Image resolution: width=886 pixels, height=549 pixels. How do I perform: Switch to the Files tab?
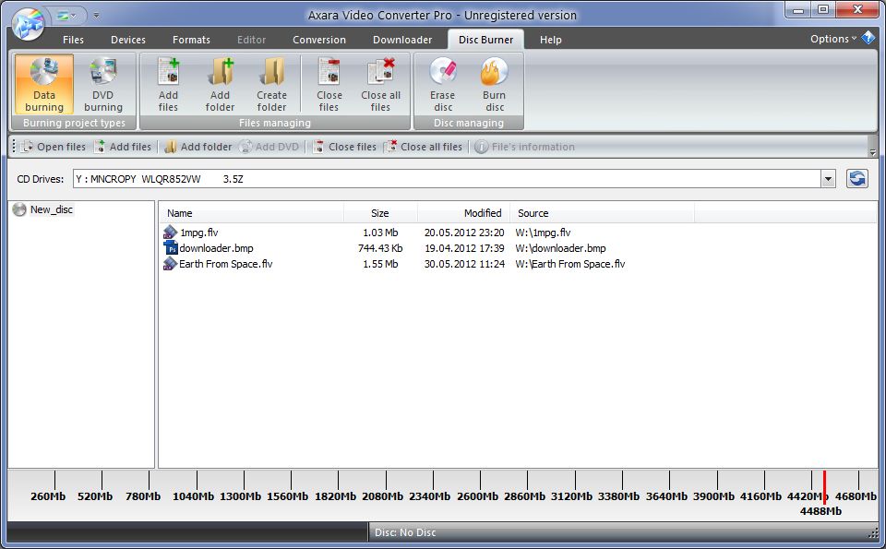pos(73,40)
